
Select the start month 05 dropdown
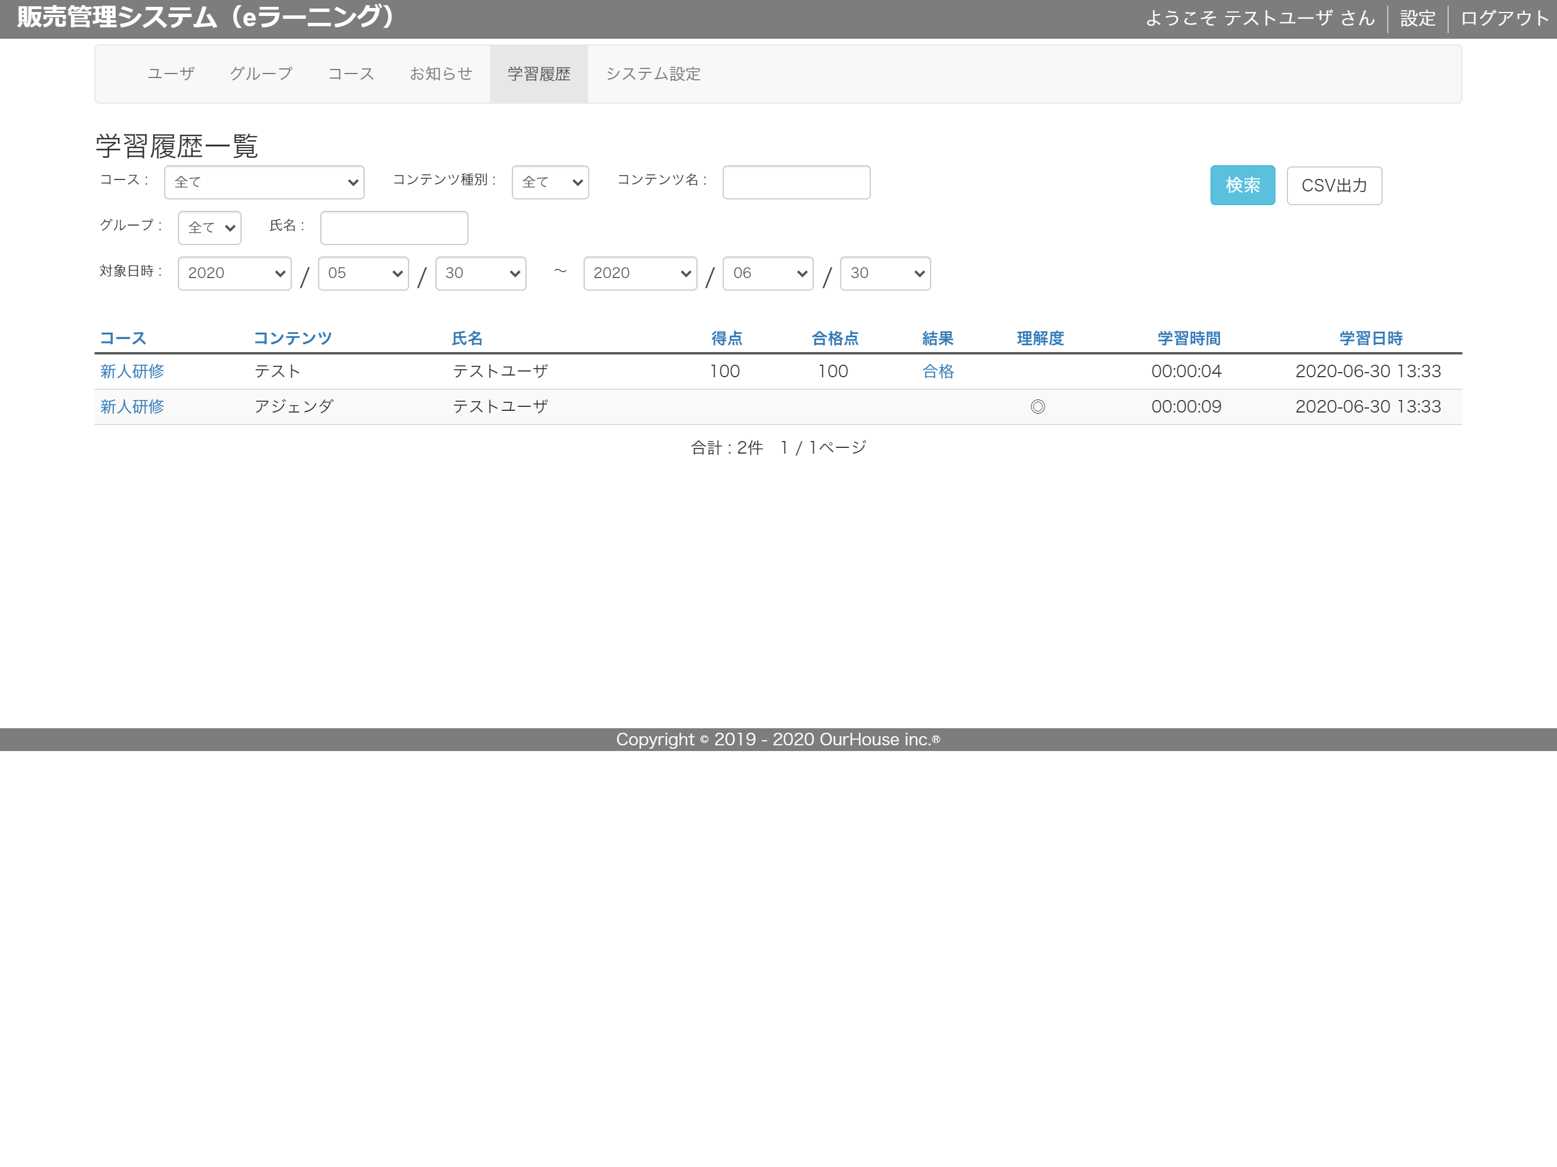tap(363, 273)
